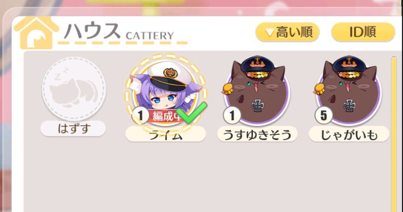This screenshot has height=212, width=403.
Task: Toggle the 高い順 sort order
Action: [x=288, y=32]
